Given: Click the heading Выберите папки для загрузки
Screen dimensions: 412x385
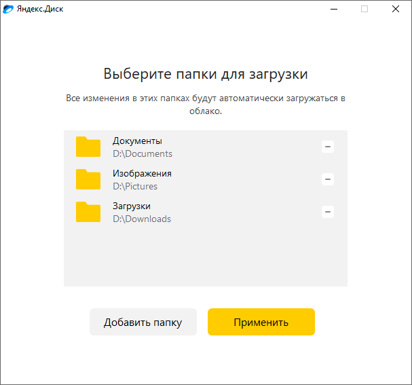Looking at the screenshot, I should tap(206, 73).
